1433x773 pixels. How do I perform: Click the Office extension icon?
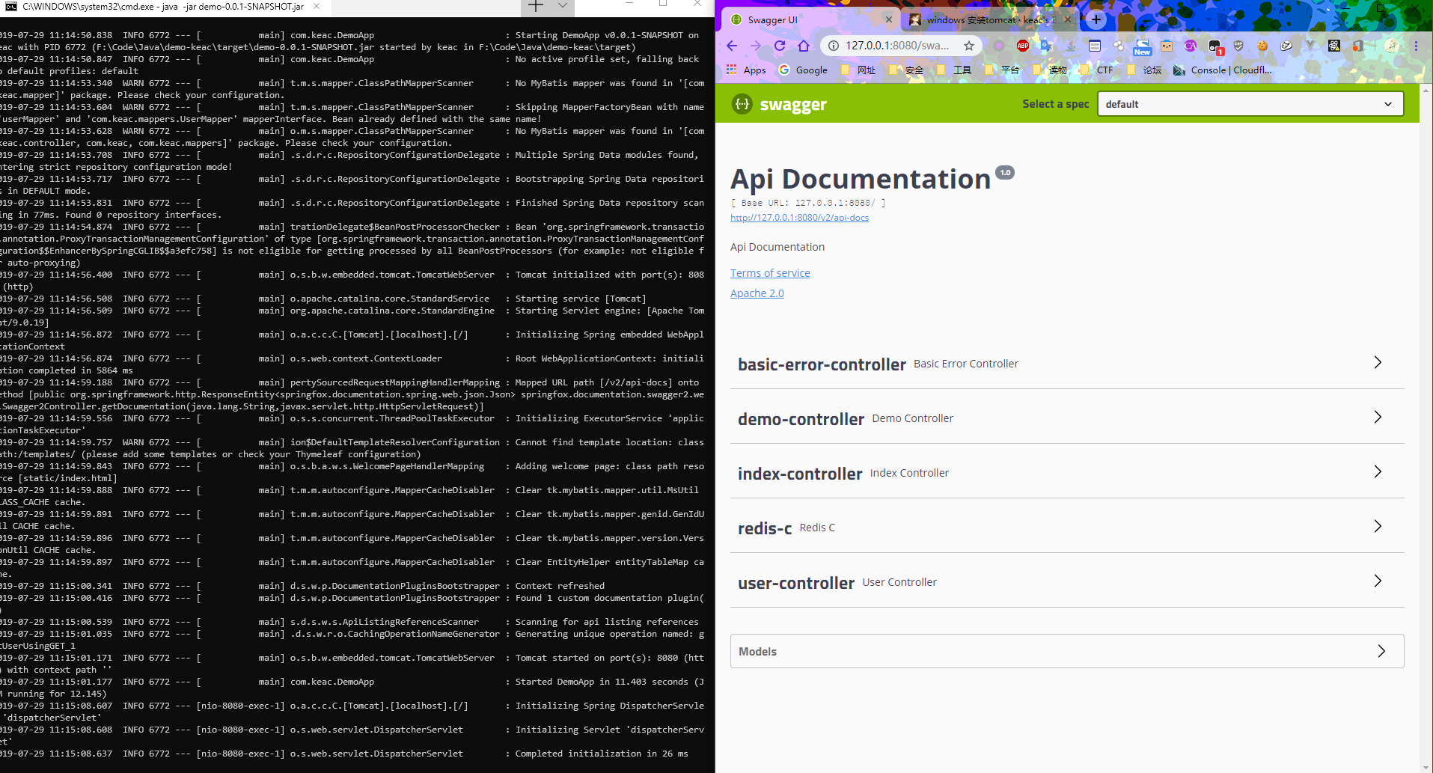[1358, 46]
